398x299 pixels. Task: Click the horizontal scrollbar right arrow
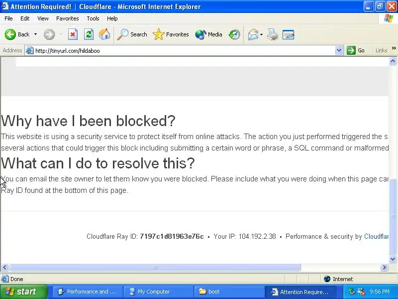[384, 267]
